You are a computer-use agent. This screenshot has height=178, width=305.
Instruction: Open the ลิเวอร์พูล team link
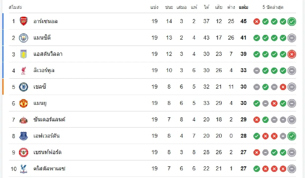click(44, 71)
